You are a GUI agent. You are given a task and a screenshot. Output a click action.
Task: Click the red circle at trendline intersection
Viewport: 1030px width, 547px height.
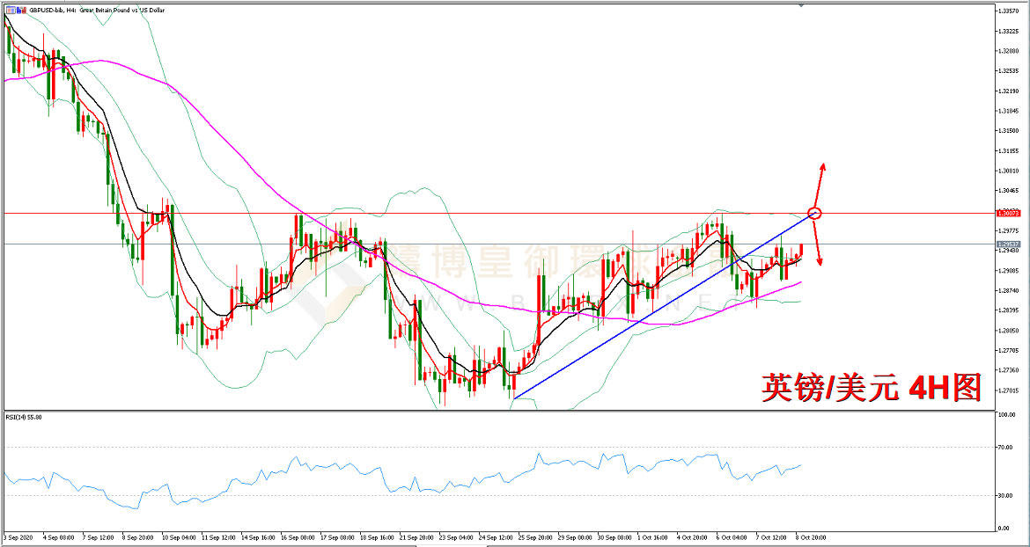click(x=814, y=213)
